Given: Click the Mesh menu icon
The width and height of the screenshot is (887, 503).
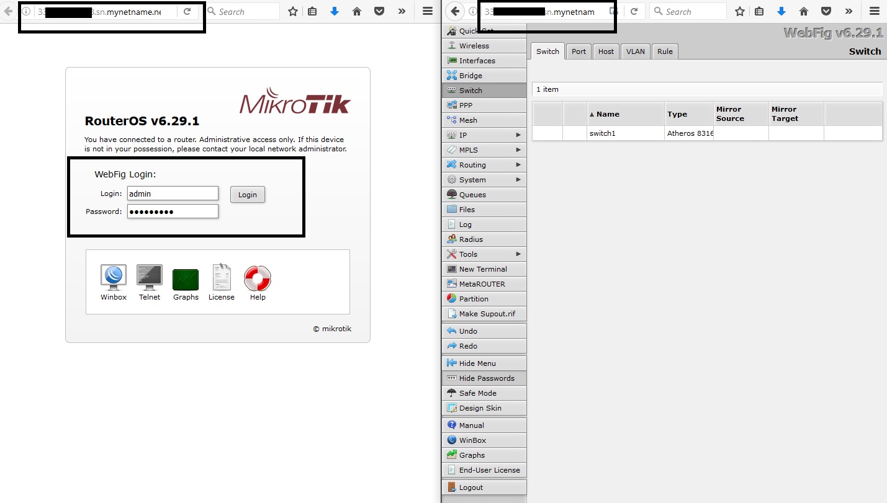Looking at the screenshot, I should click(452, 120).
